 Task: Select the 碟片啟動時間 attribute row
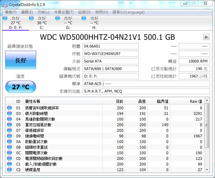[x=105, y=113]
